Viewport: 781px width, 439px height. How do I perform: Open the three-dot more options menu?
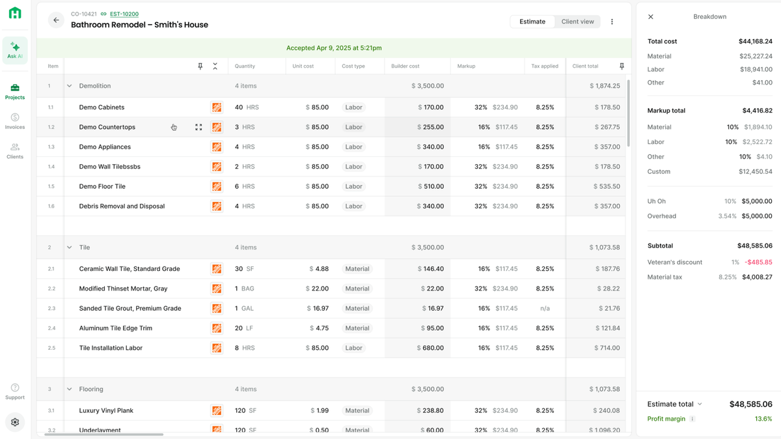point(612,21)
